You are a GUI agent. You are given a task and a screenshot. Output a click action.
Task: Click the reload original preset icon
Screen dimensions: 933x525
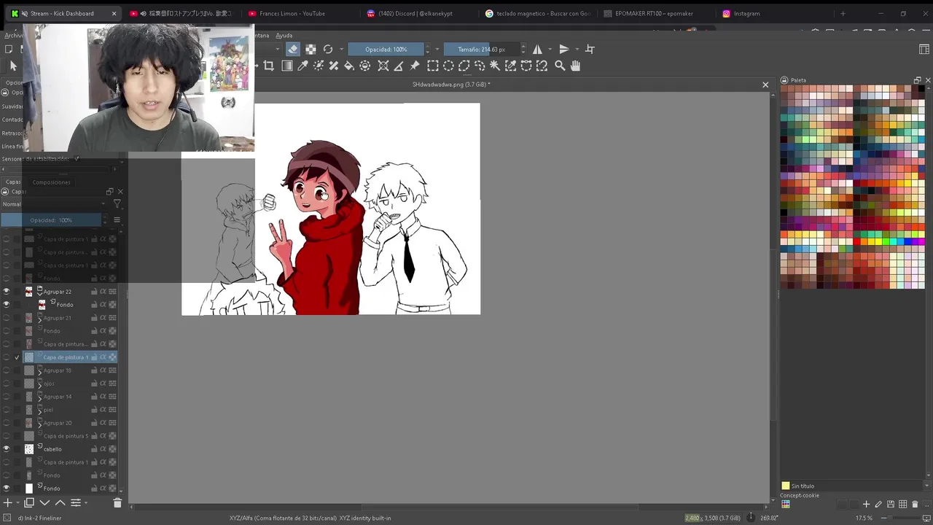(x=328, y=49)
